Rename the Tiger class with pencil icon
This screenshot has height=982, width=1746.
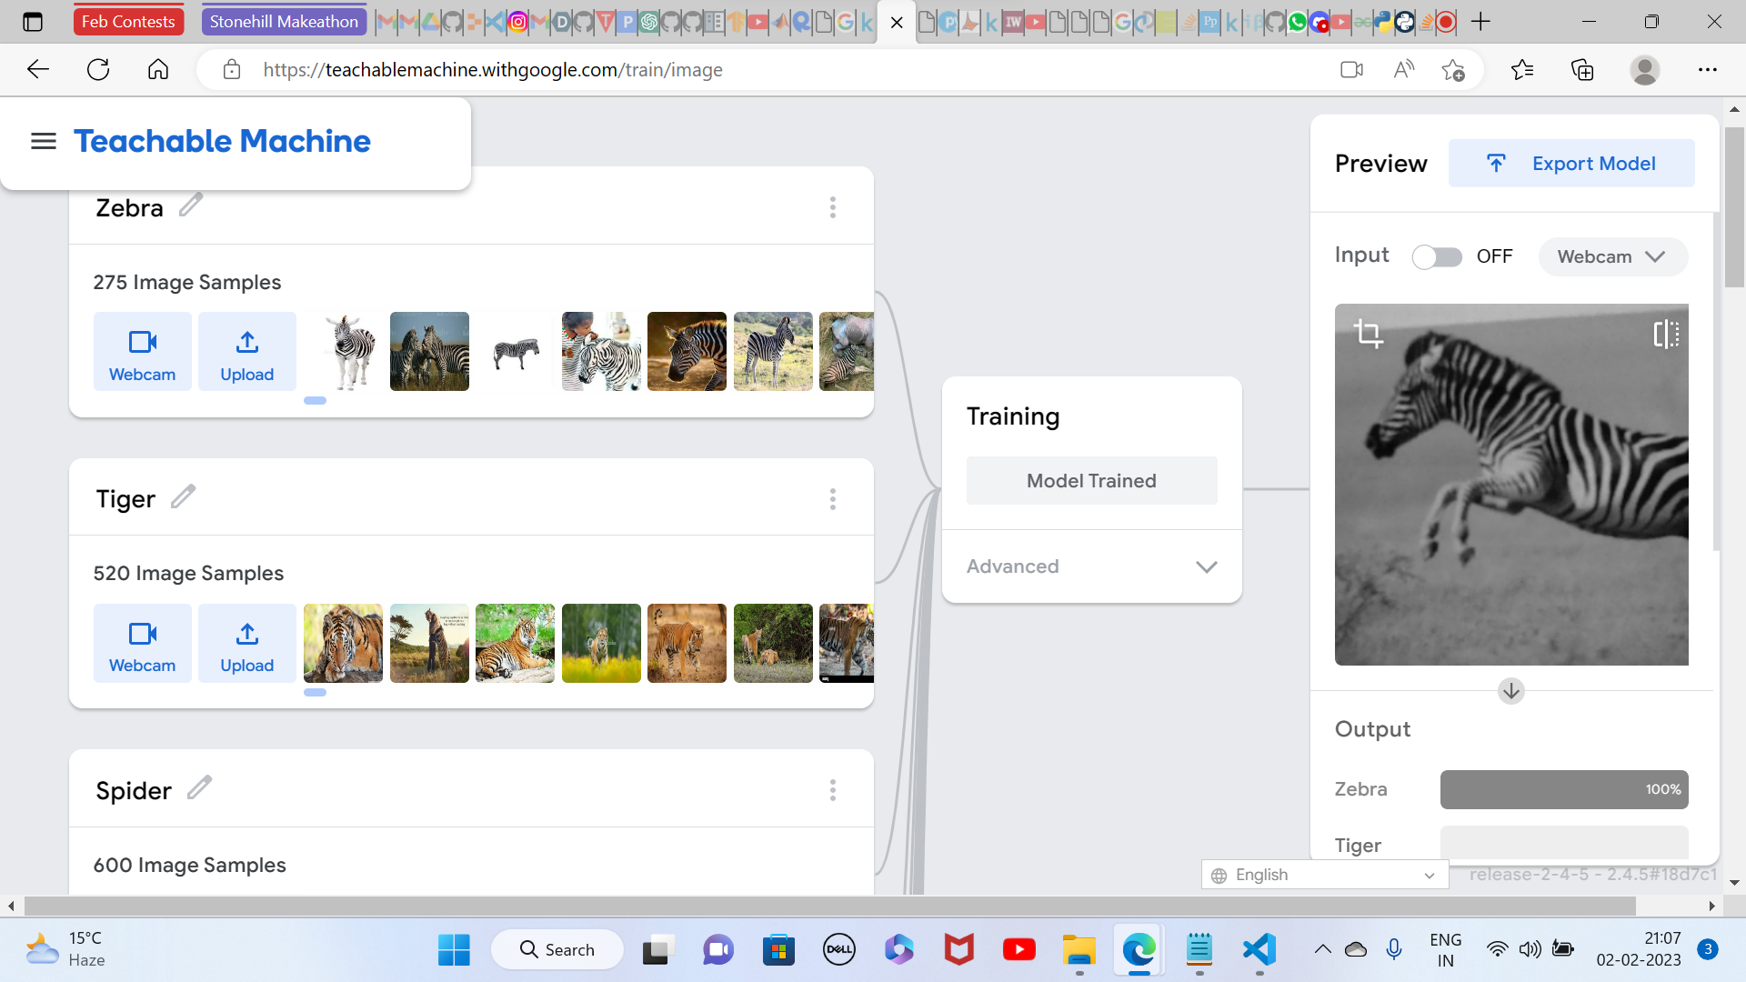[184, 496]
